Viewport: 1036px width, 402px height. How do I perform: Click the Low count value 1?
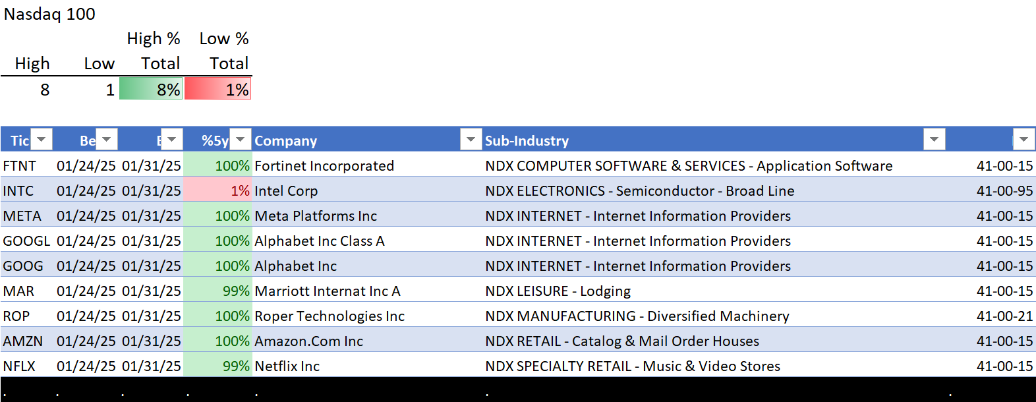(x=110, y=90)
